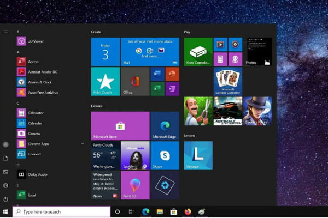The image size is (328, 218).
Task: Click the Explore group header
Action: pyautogui.click(x=97, y=106)
